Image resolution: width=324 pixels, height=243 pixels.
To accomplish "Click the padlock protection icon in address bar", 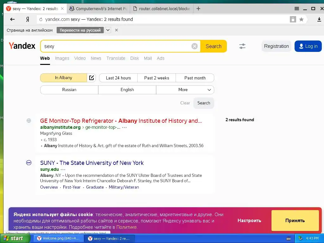I will click(293, 19).
